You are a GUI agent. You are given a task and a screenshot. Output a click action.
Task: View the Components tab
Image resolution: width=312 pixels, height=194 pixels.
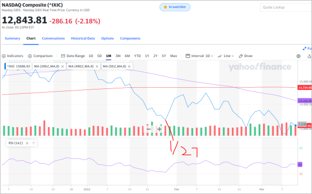(x=130, y=38)
